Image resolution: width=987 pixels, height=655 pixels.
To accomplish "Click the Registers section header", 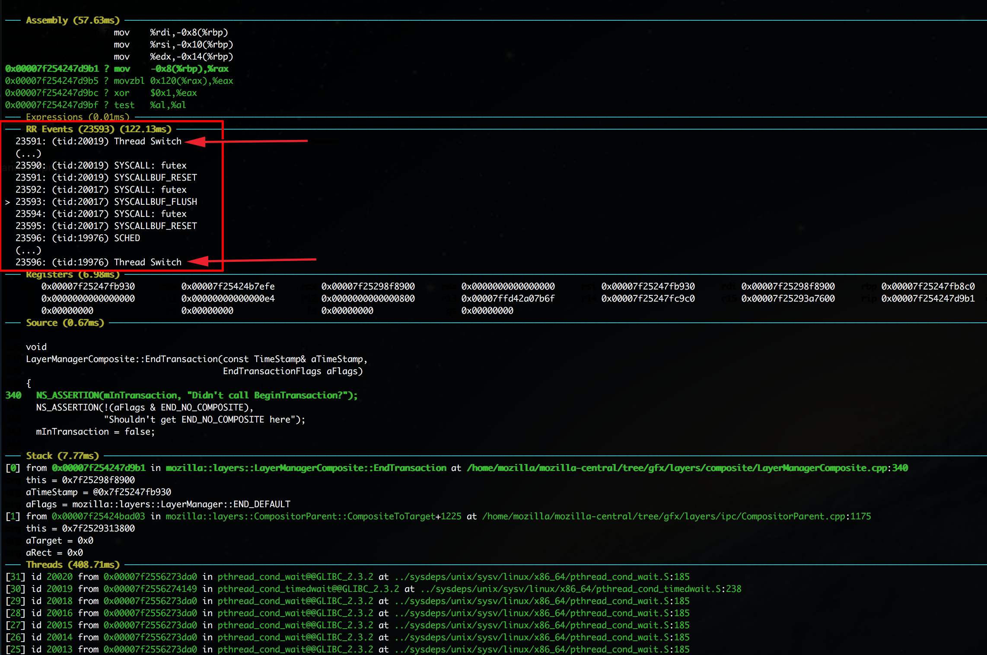I will [73, 274].
